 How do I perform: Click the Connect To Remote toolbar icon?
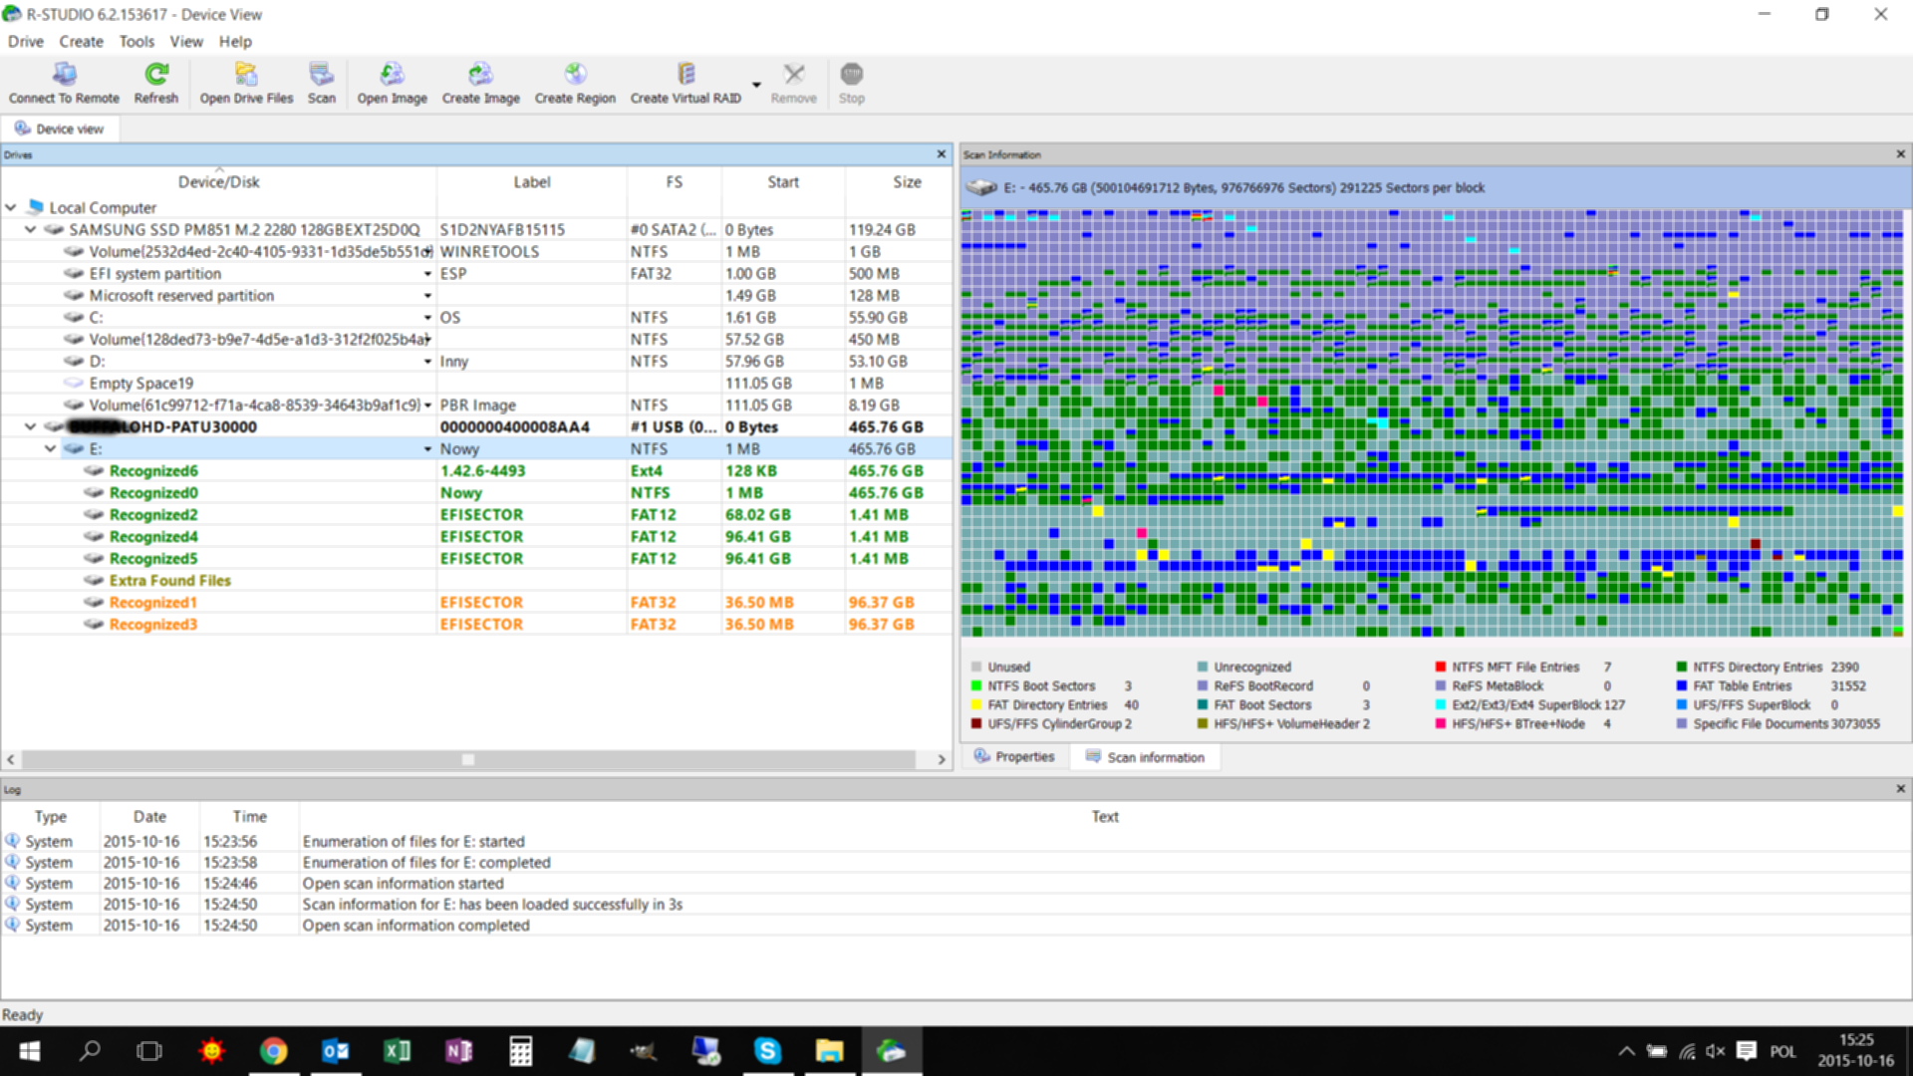tap(64, 83)
